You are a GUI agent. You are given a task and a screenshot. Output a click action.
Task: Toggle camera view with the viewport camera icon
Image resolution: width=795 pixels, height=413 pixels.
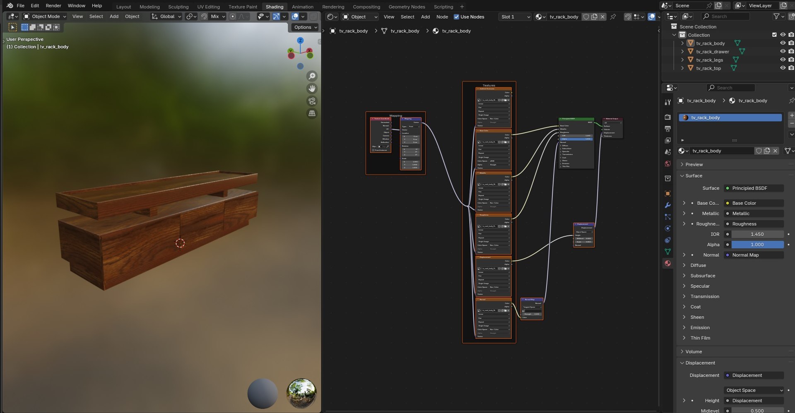pyautogui.click(x=312, y=101)
